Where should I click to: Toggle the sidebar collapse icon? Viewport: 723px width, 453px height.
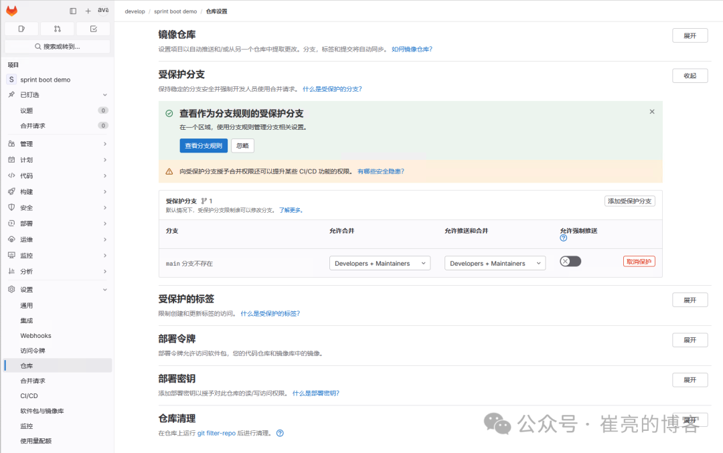pos(73,11)
